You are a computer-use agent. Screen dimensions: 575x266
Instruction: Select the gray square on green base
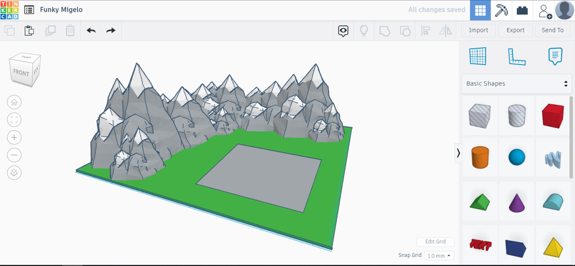259,177
